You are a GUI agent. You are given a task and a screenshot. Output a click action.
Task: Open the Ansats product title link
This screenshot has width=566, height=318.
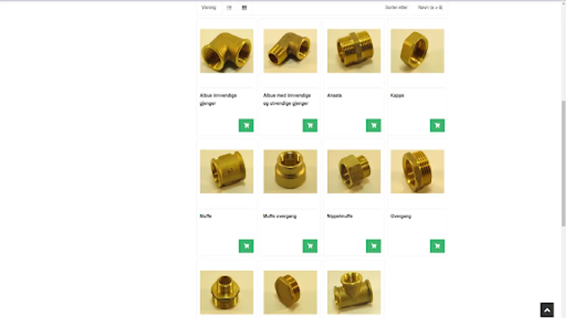click(334, 95)
